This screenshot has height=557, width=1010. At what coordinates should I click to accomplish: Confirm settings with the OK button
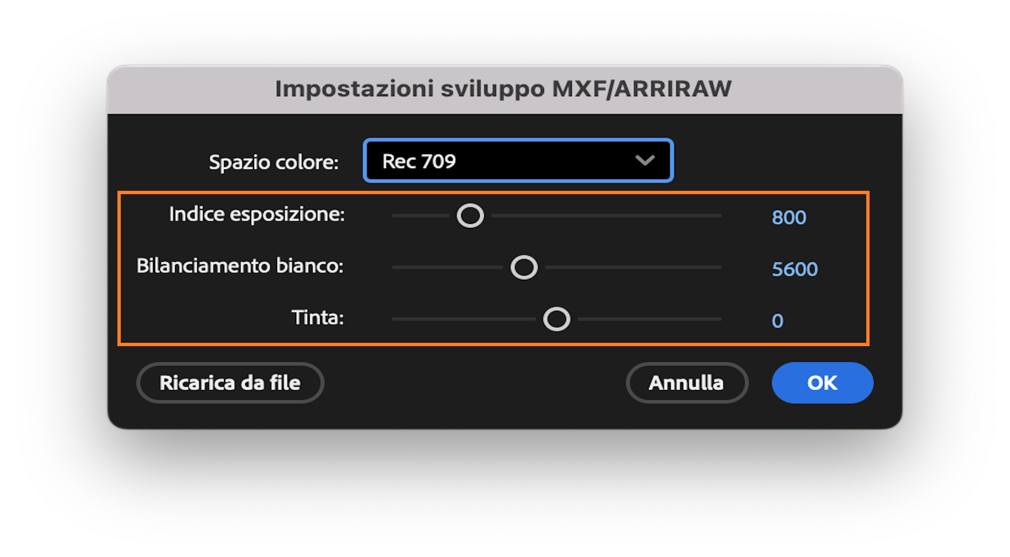(x=822, y=382)
